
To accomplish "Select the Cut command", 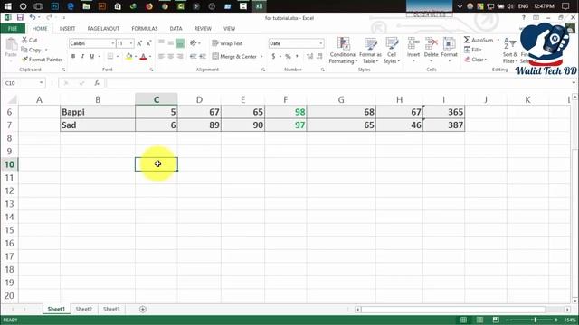I will pyautogui.click(x=30, y=40).
